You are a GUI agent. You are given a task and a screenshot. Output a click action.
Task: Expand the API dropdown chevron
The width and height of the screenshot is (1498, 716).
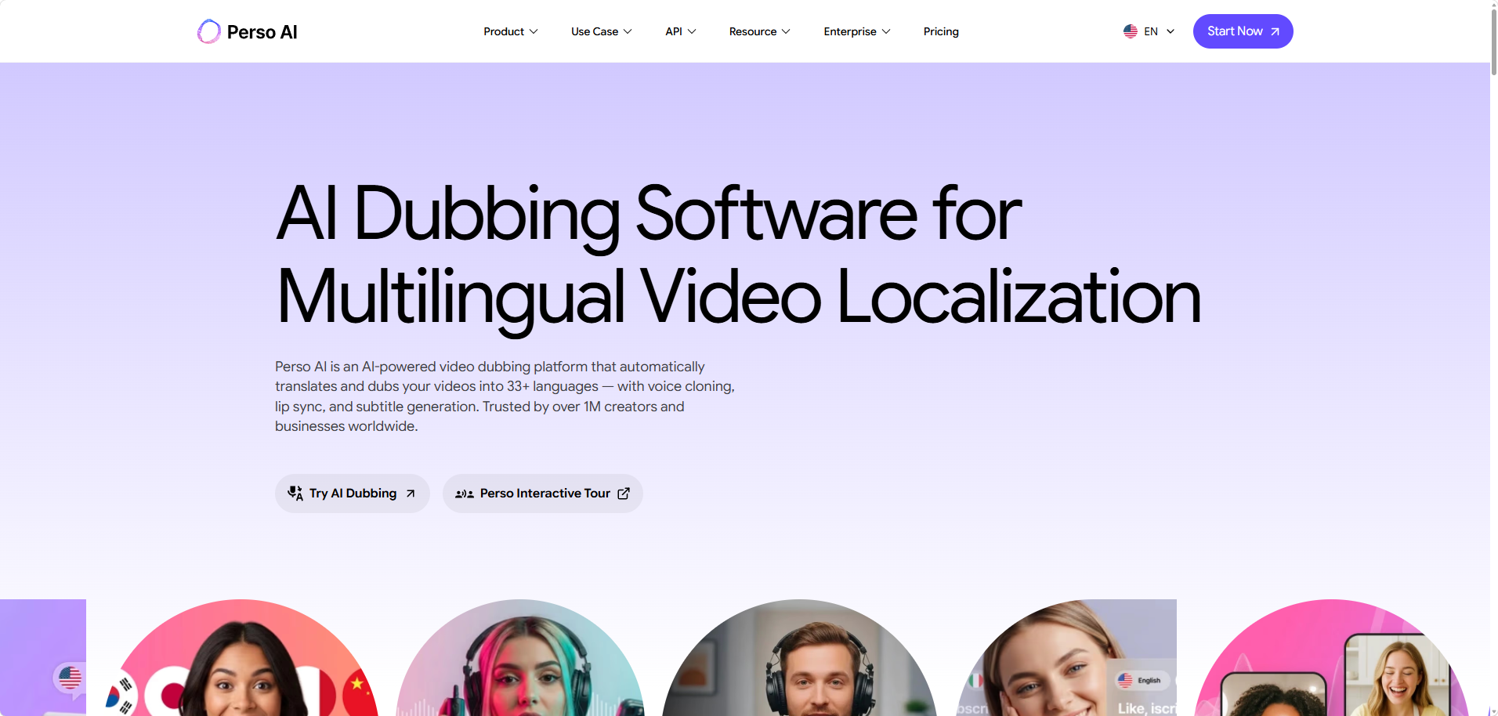692,32
